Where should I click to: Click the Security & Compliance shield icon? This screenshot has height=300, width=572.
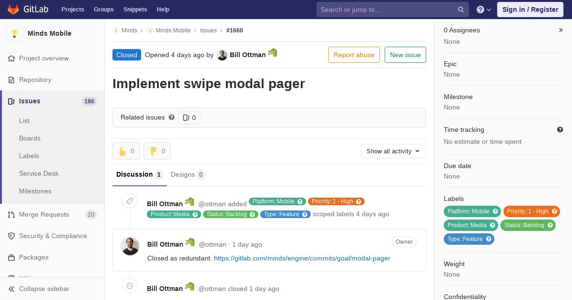pyautogui.click(x=11, y=236)
